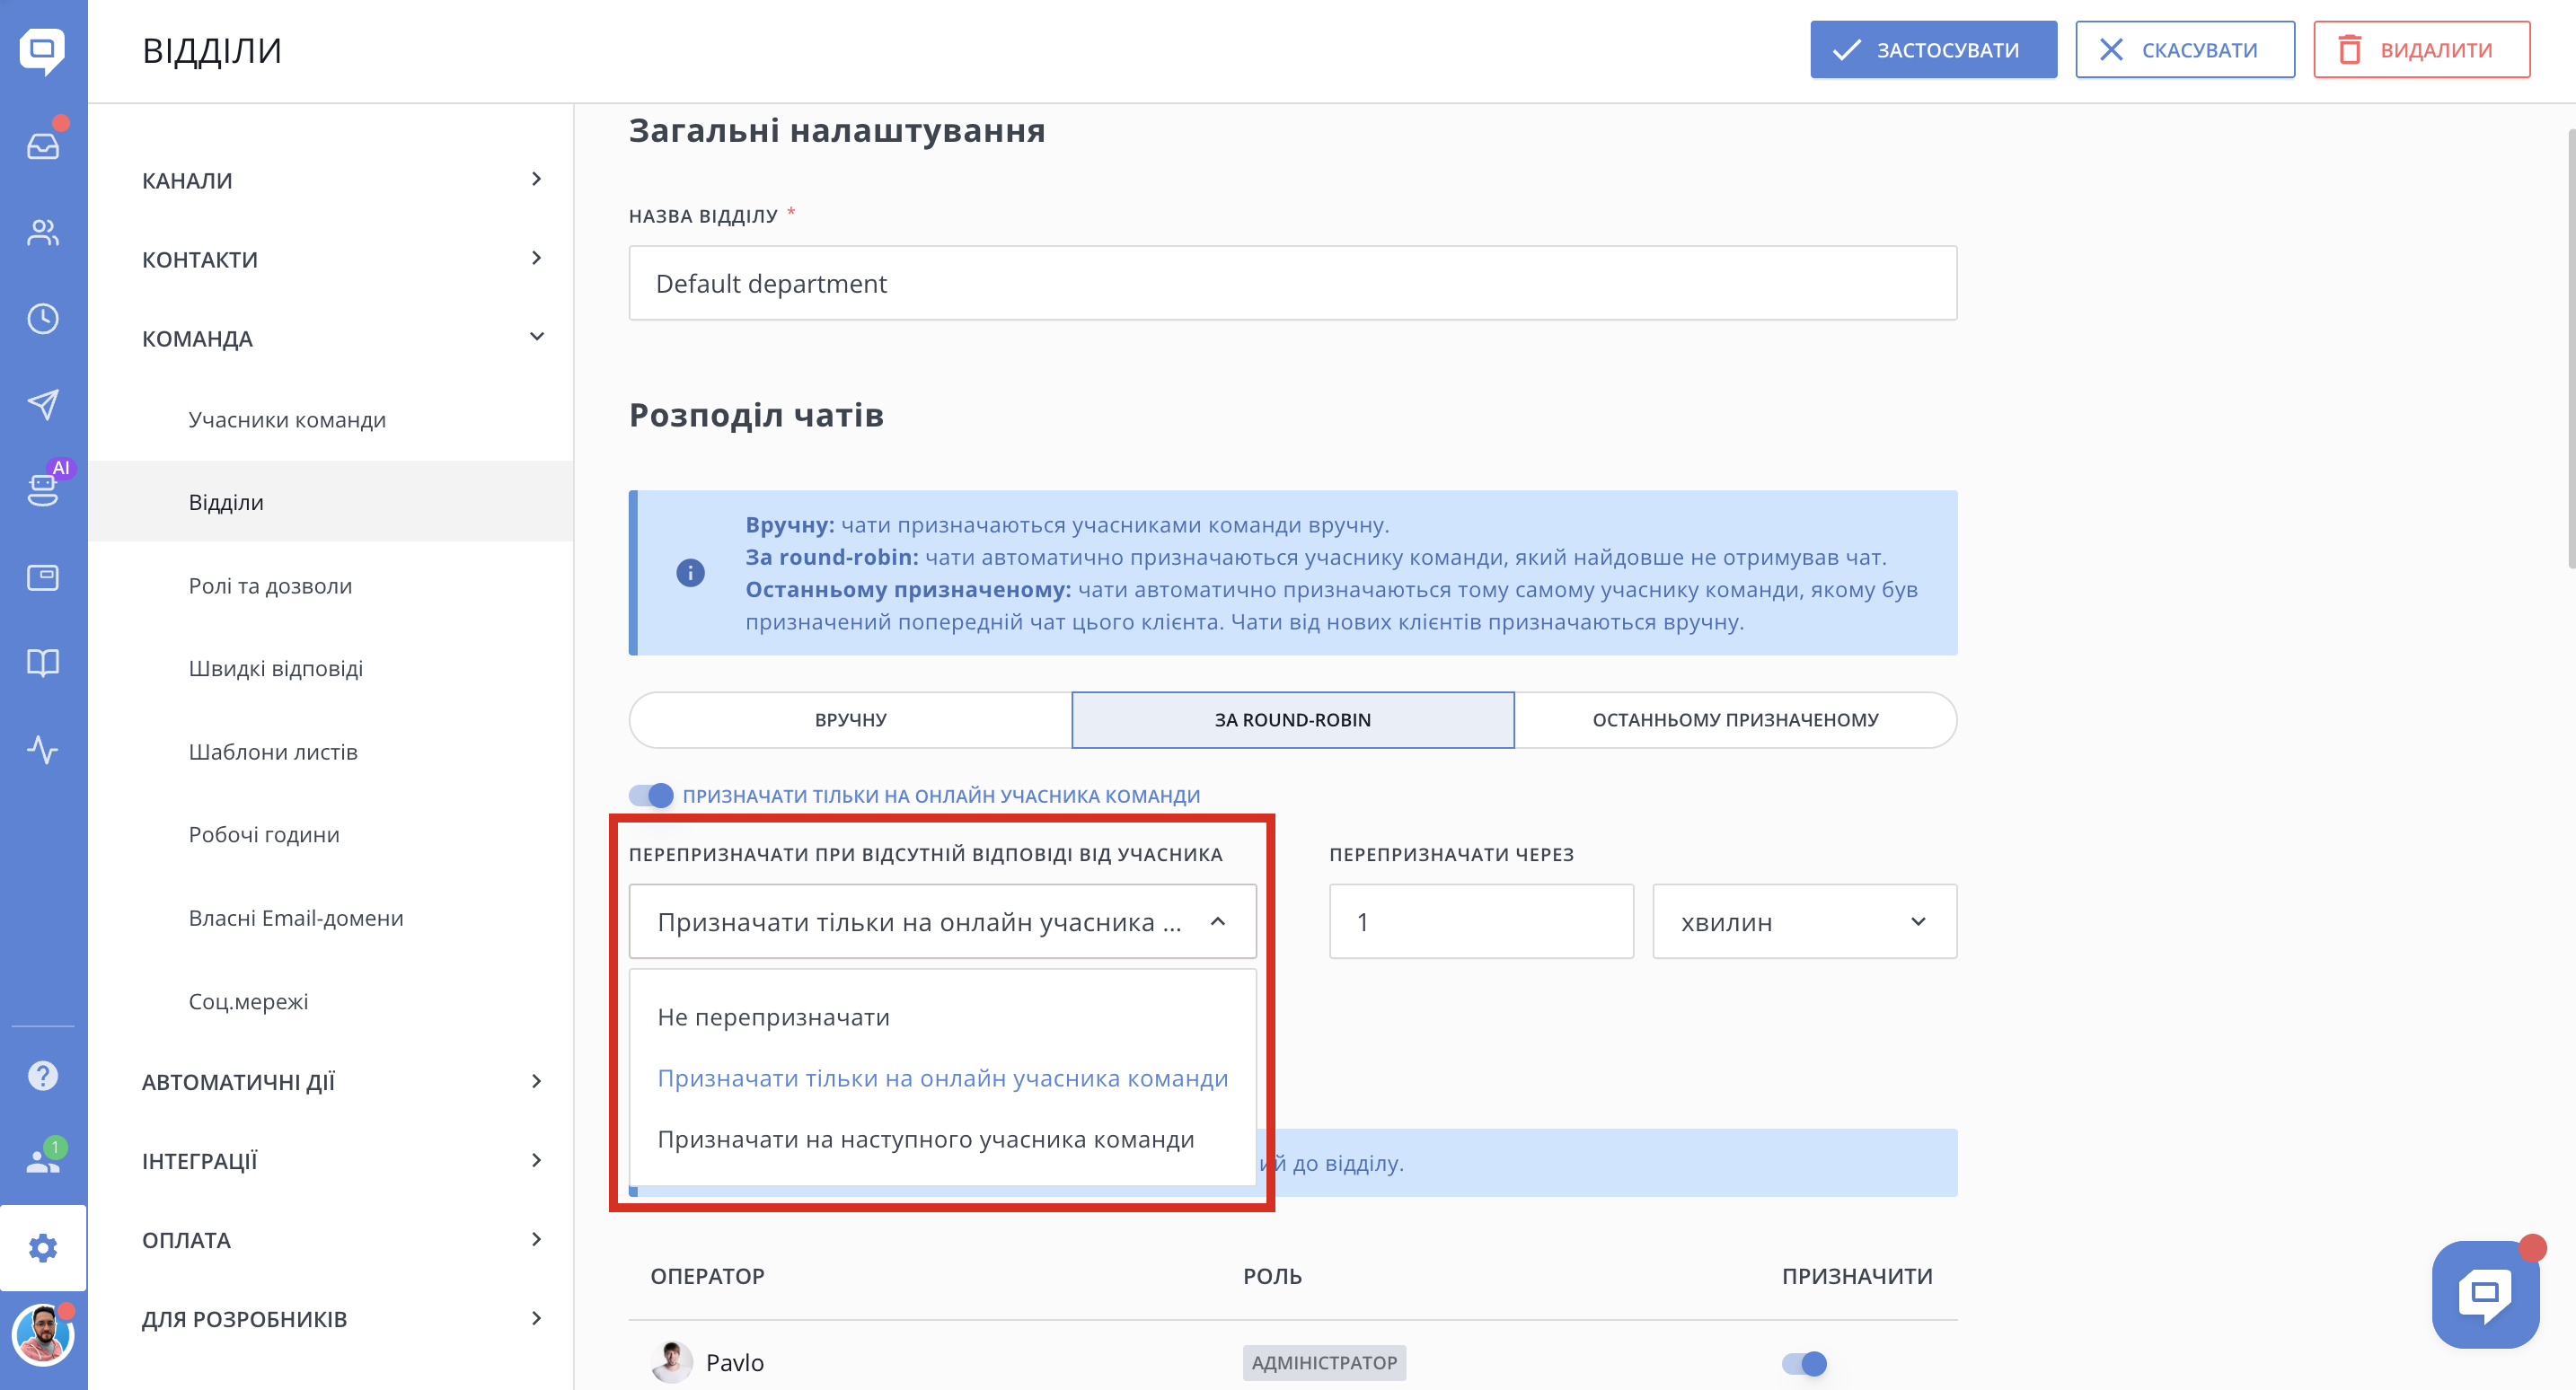The width and height of the screenshot is (2576, 1390).
Task: Select the Вручну distribution mode
Action: pyautogui.click(x=850, y=720)
